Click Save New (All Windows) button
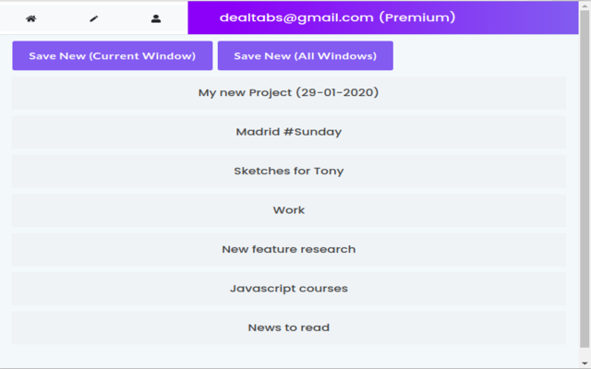The image size is (591, 369). click(306, 55)
